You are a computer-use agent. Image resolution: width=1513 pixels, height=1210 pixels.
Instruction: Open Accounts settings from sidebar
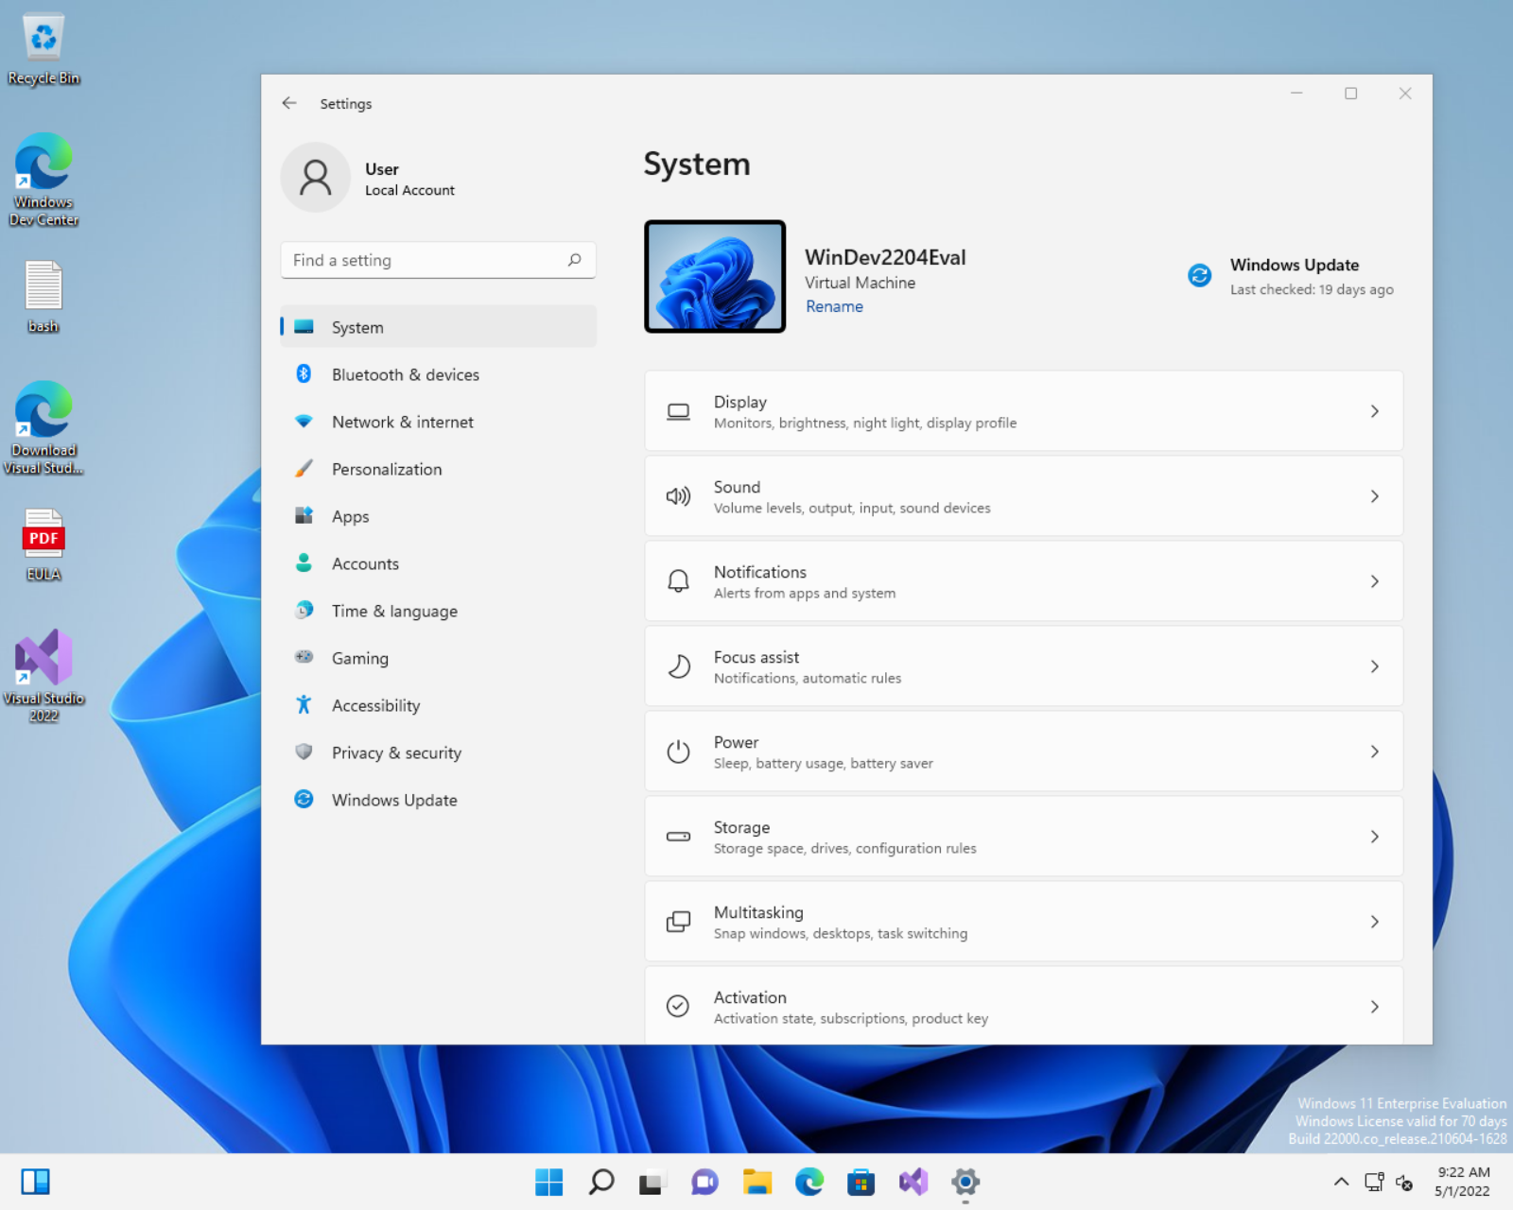(x=365, y=563)
